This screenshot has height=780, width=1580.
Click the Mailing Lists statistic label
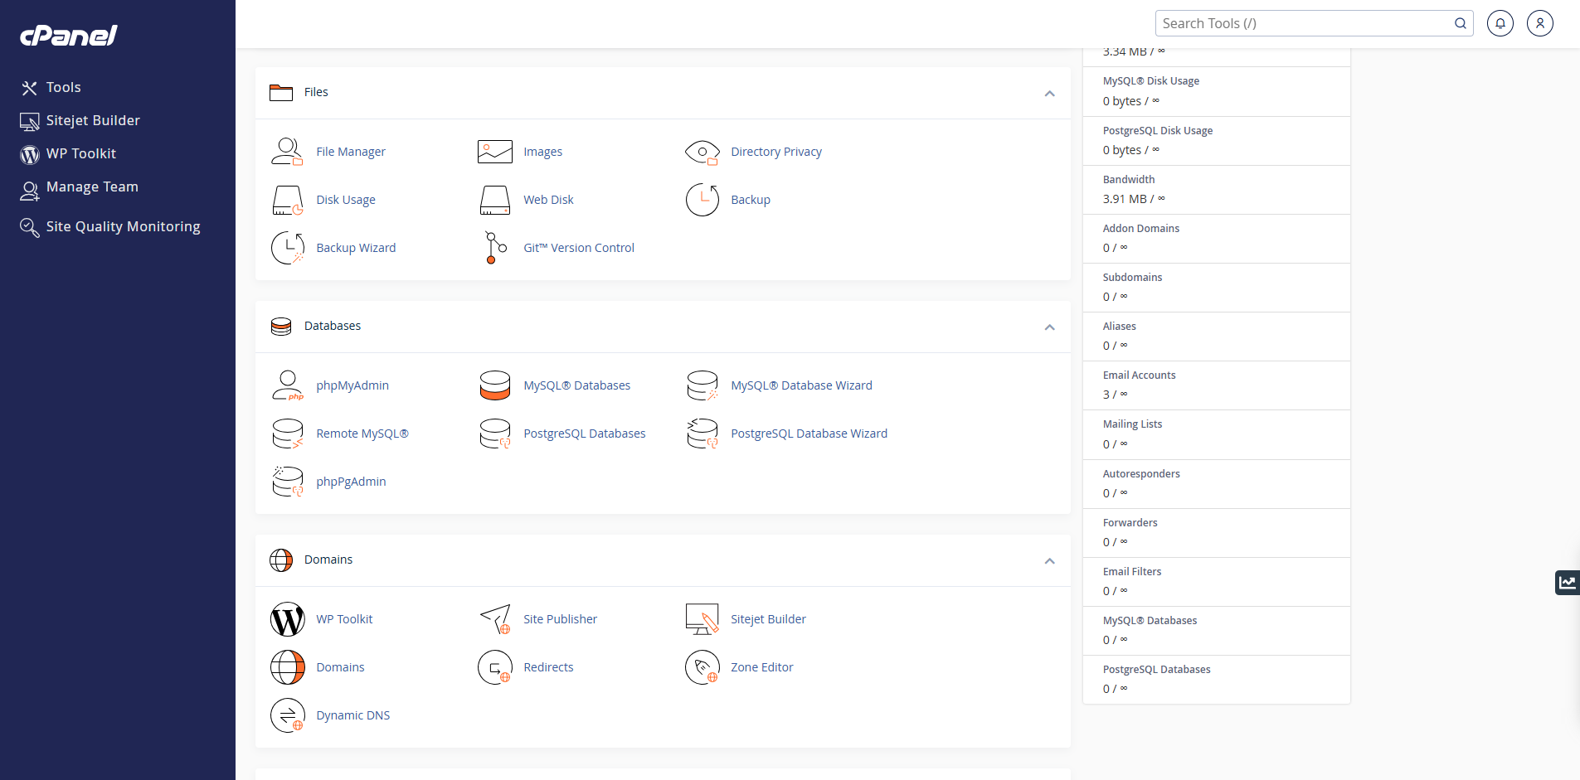point(1132,424)
